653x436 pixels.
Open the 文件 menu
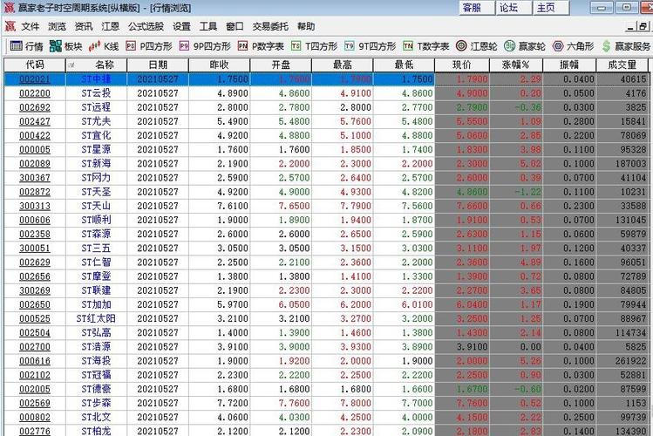[31, 27]
